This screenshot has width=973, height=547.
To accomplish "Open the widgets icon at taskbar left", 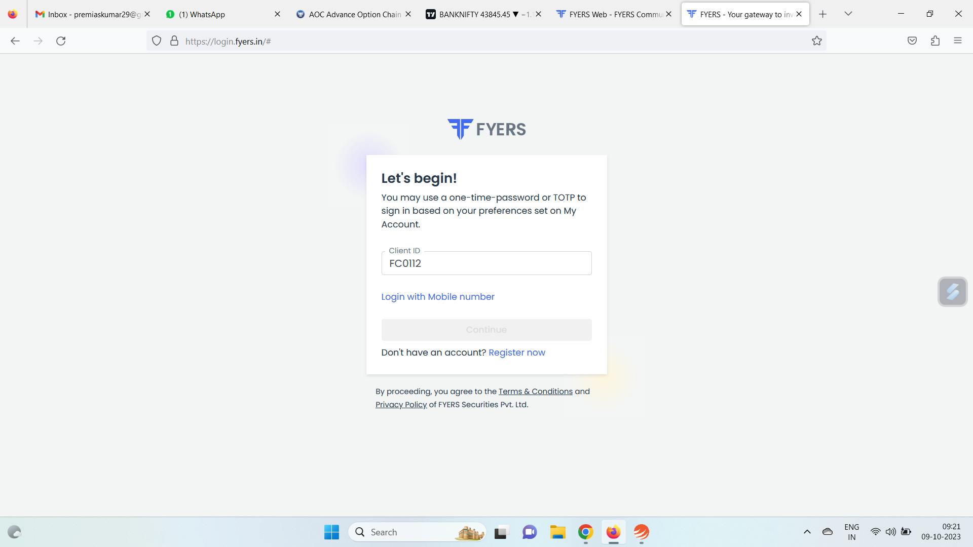I will pos(15,532).
